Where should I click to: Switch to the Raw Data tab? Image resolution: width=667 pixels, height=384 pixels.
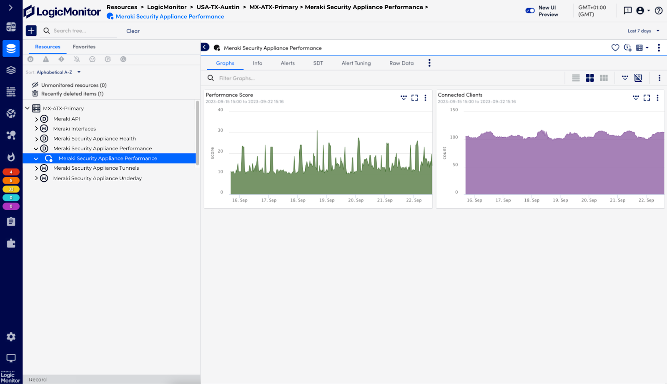(x=401, y=63)
